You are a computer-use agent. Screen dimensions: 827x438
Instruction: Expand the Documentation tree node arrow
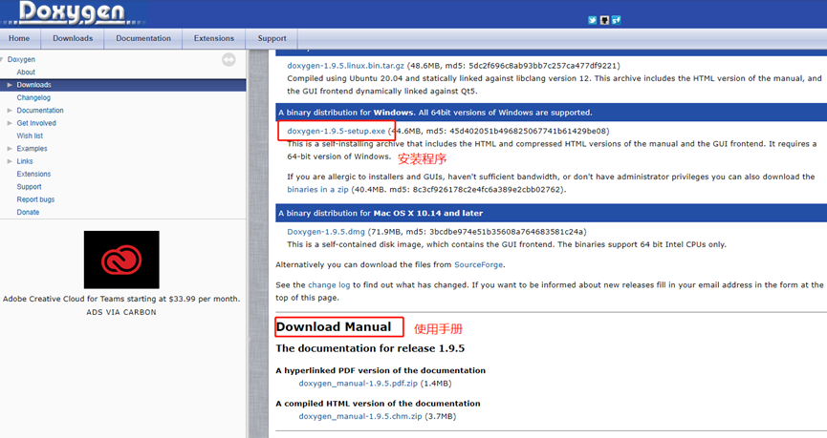(x=10, y=111)
